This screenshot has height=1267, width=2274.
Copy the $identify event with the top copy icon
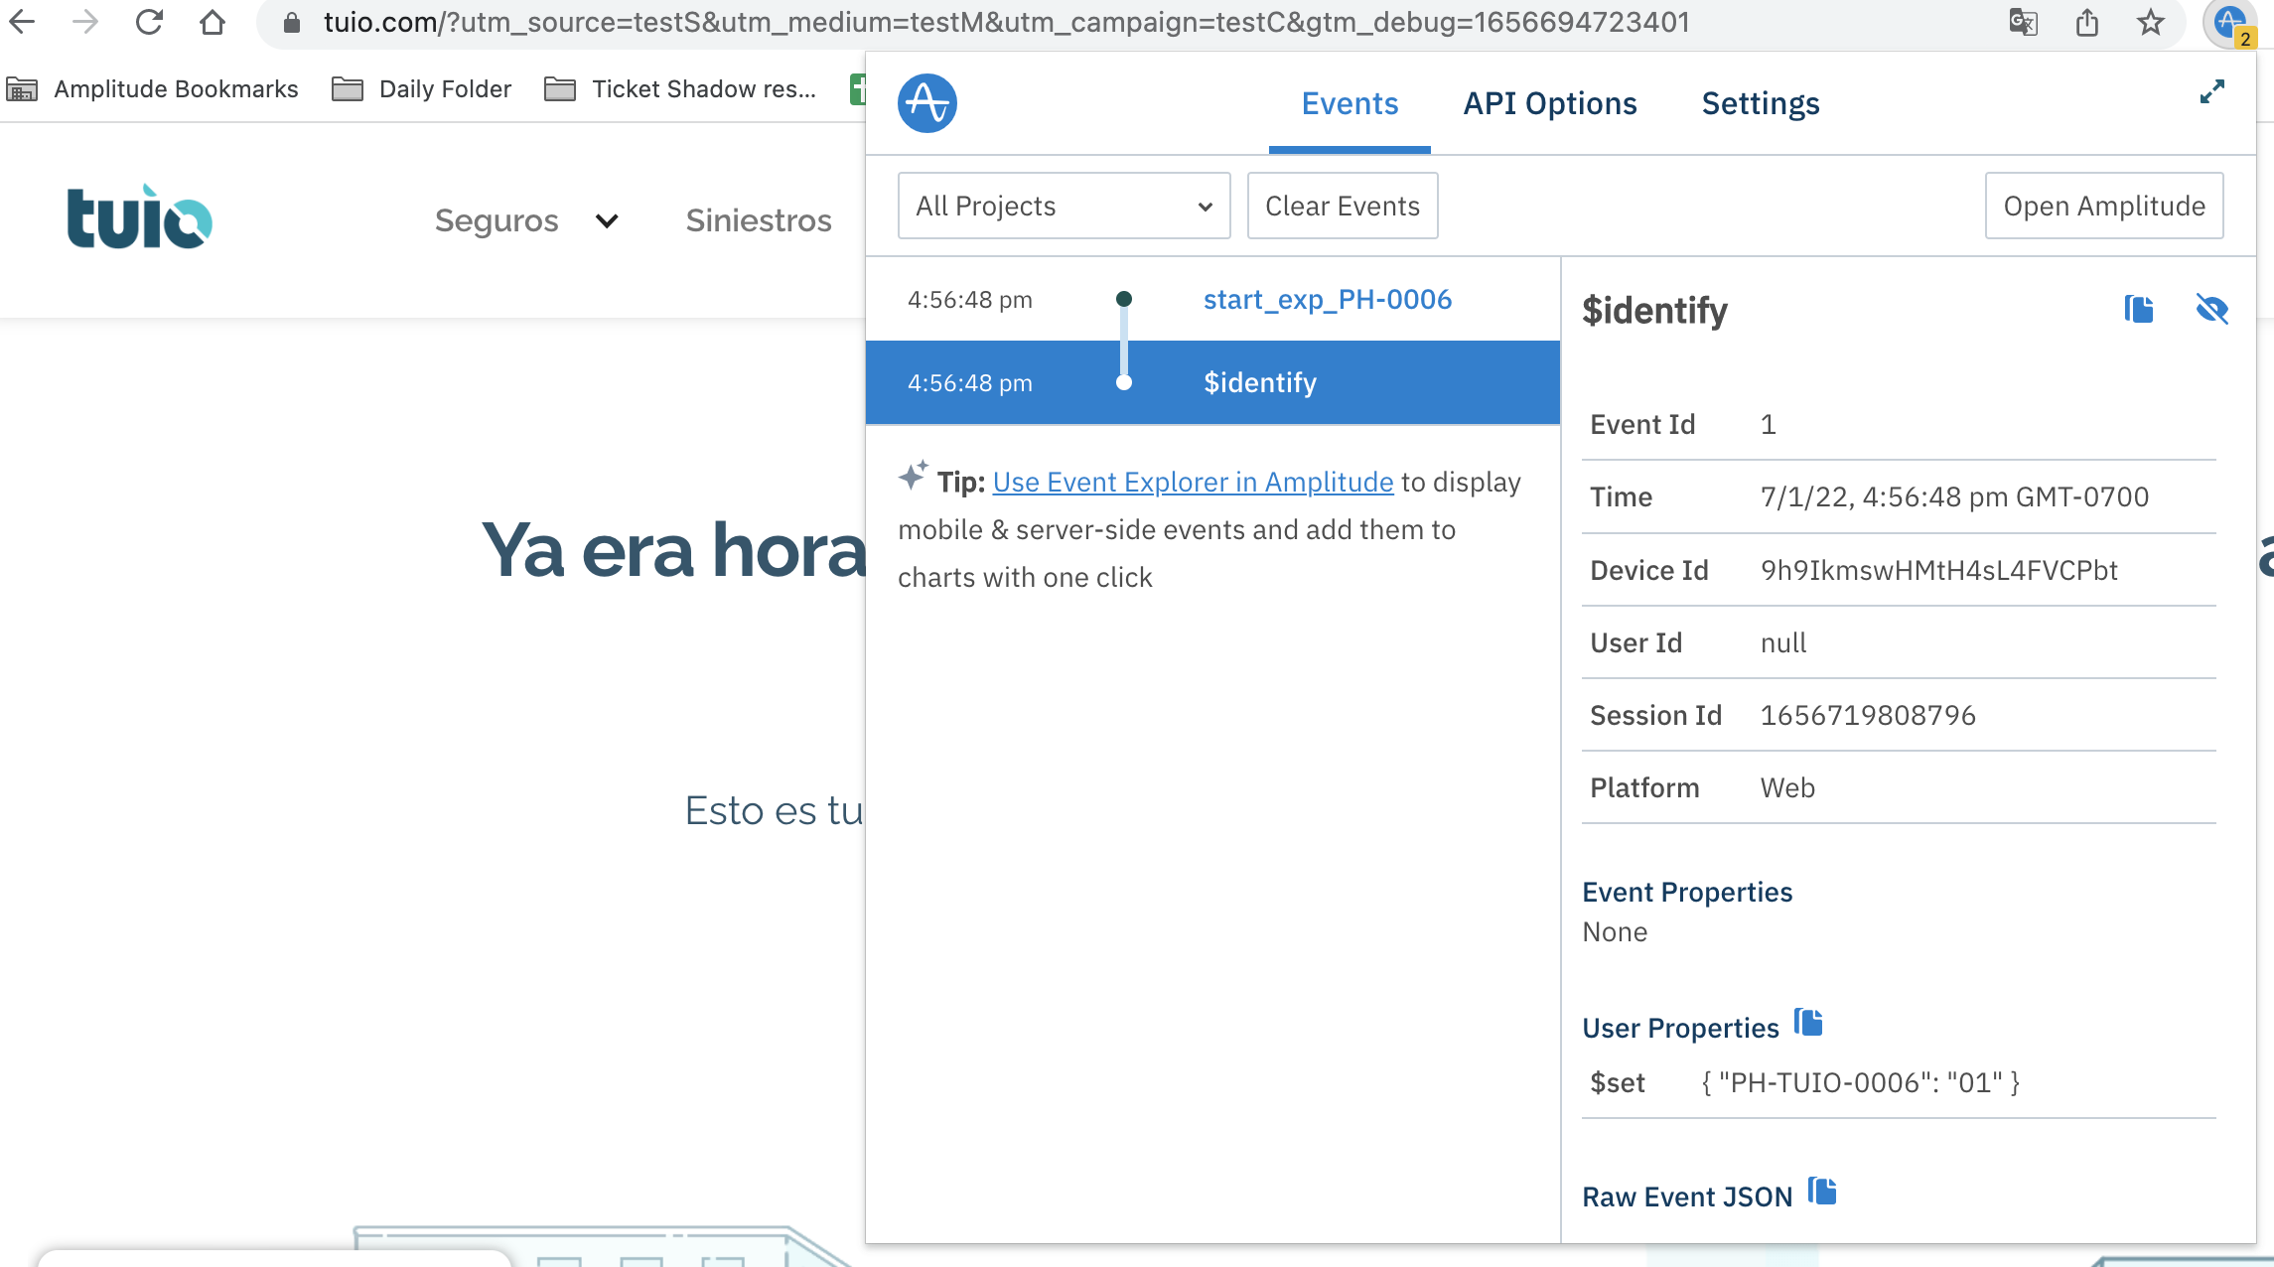2139,309
